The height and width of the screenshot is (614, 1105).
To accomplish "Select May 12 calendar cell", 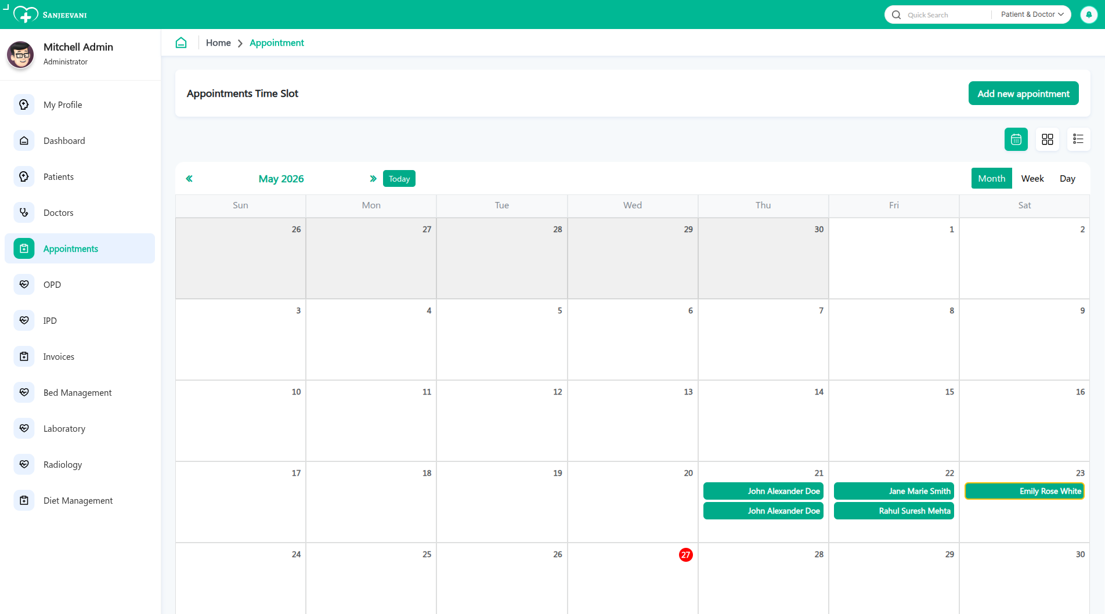I will pos(502,421).
